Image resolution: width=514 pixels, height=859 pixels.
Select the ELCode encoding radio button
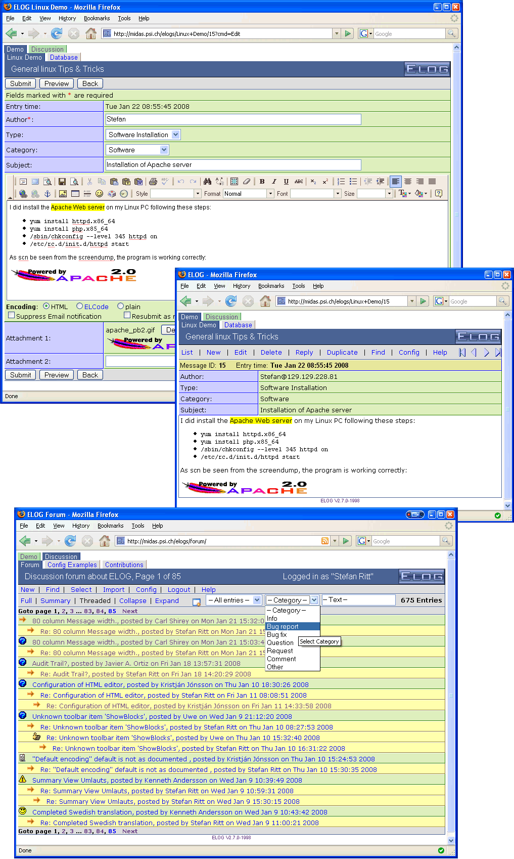(79, 306)
